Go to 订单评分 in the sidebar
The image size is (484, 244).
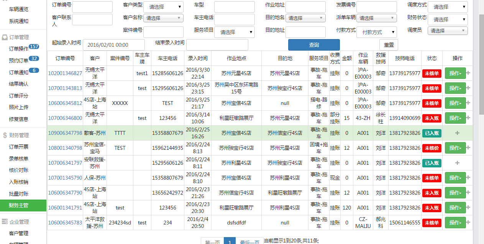pos(19,96)
